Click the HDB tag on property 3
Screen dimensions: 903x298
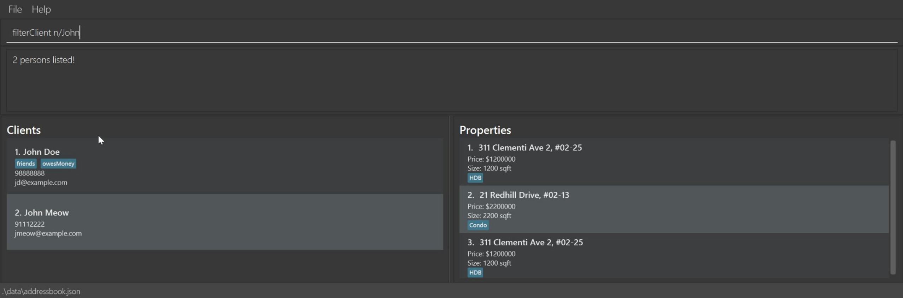click(x=475, y=273)
